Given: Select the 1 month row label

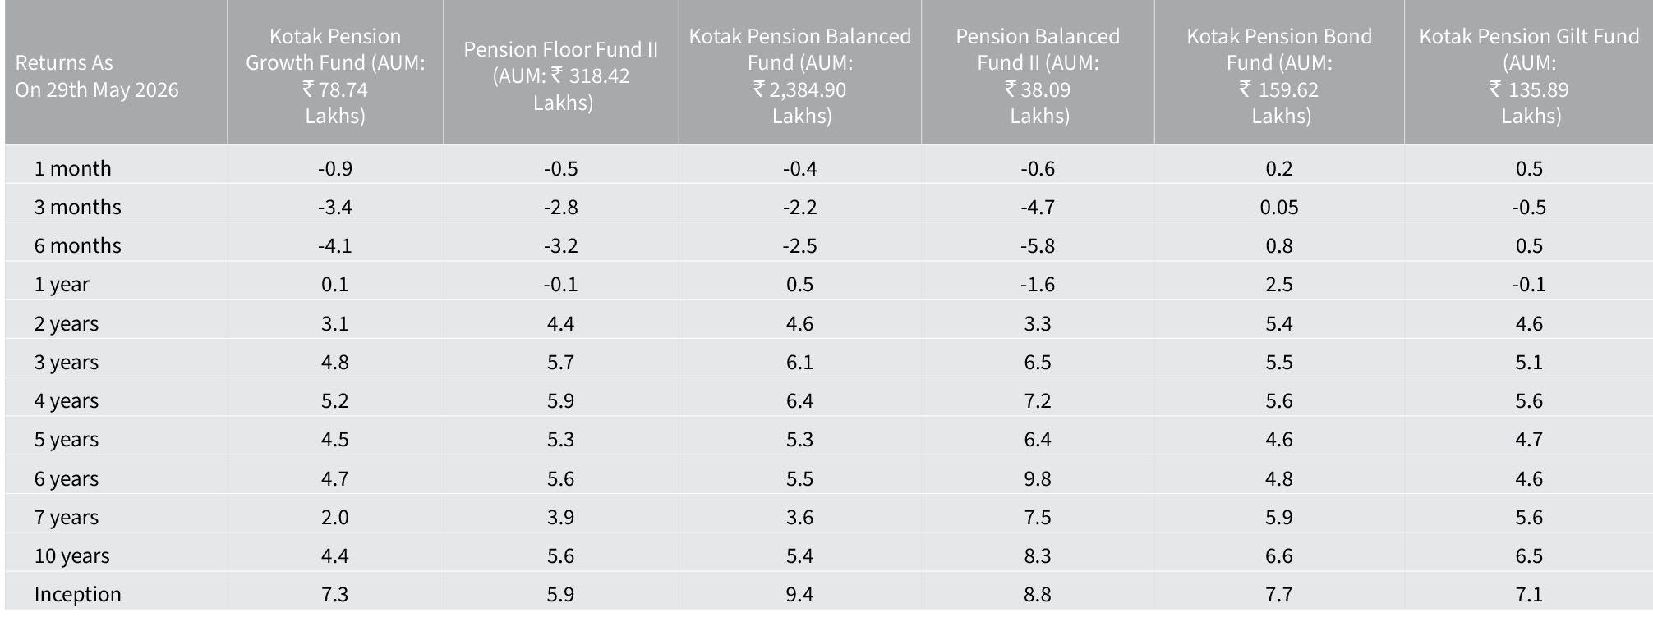Looking at the screenshot, I should (x=72, y=168).
